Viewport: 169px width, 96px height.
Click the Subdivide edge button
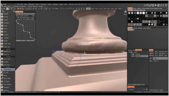click(20, 41)
